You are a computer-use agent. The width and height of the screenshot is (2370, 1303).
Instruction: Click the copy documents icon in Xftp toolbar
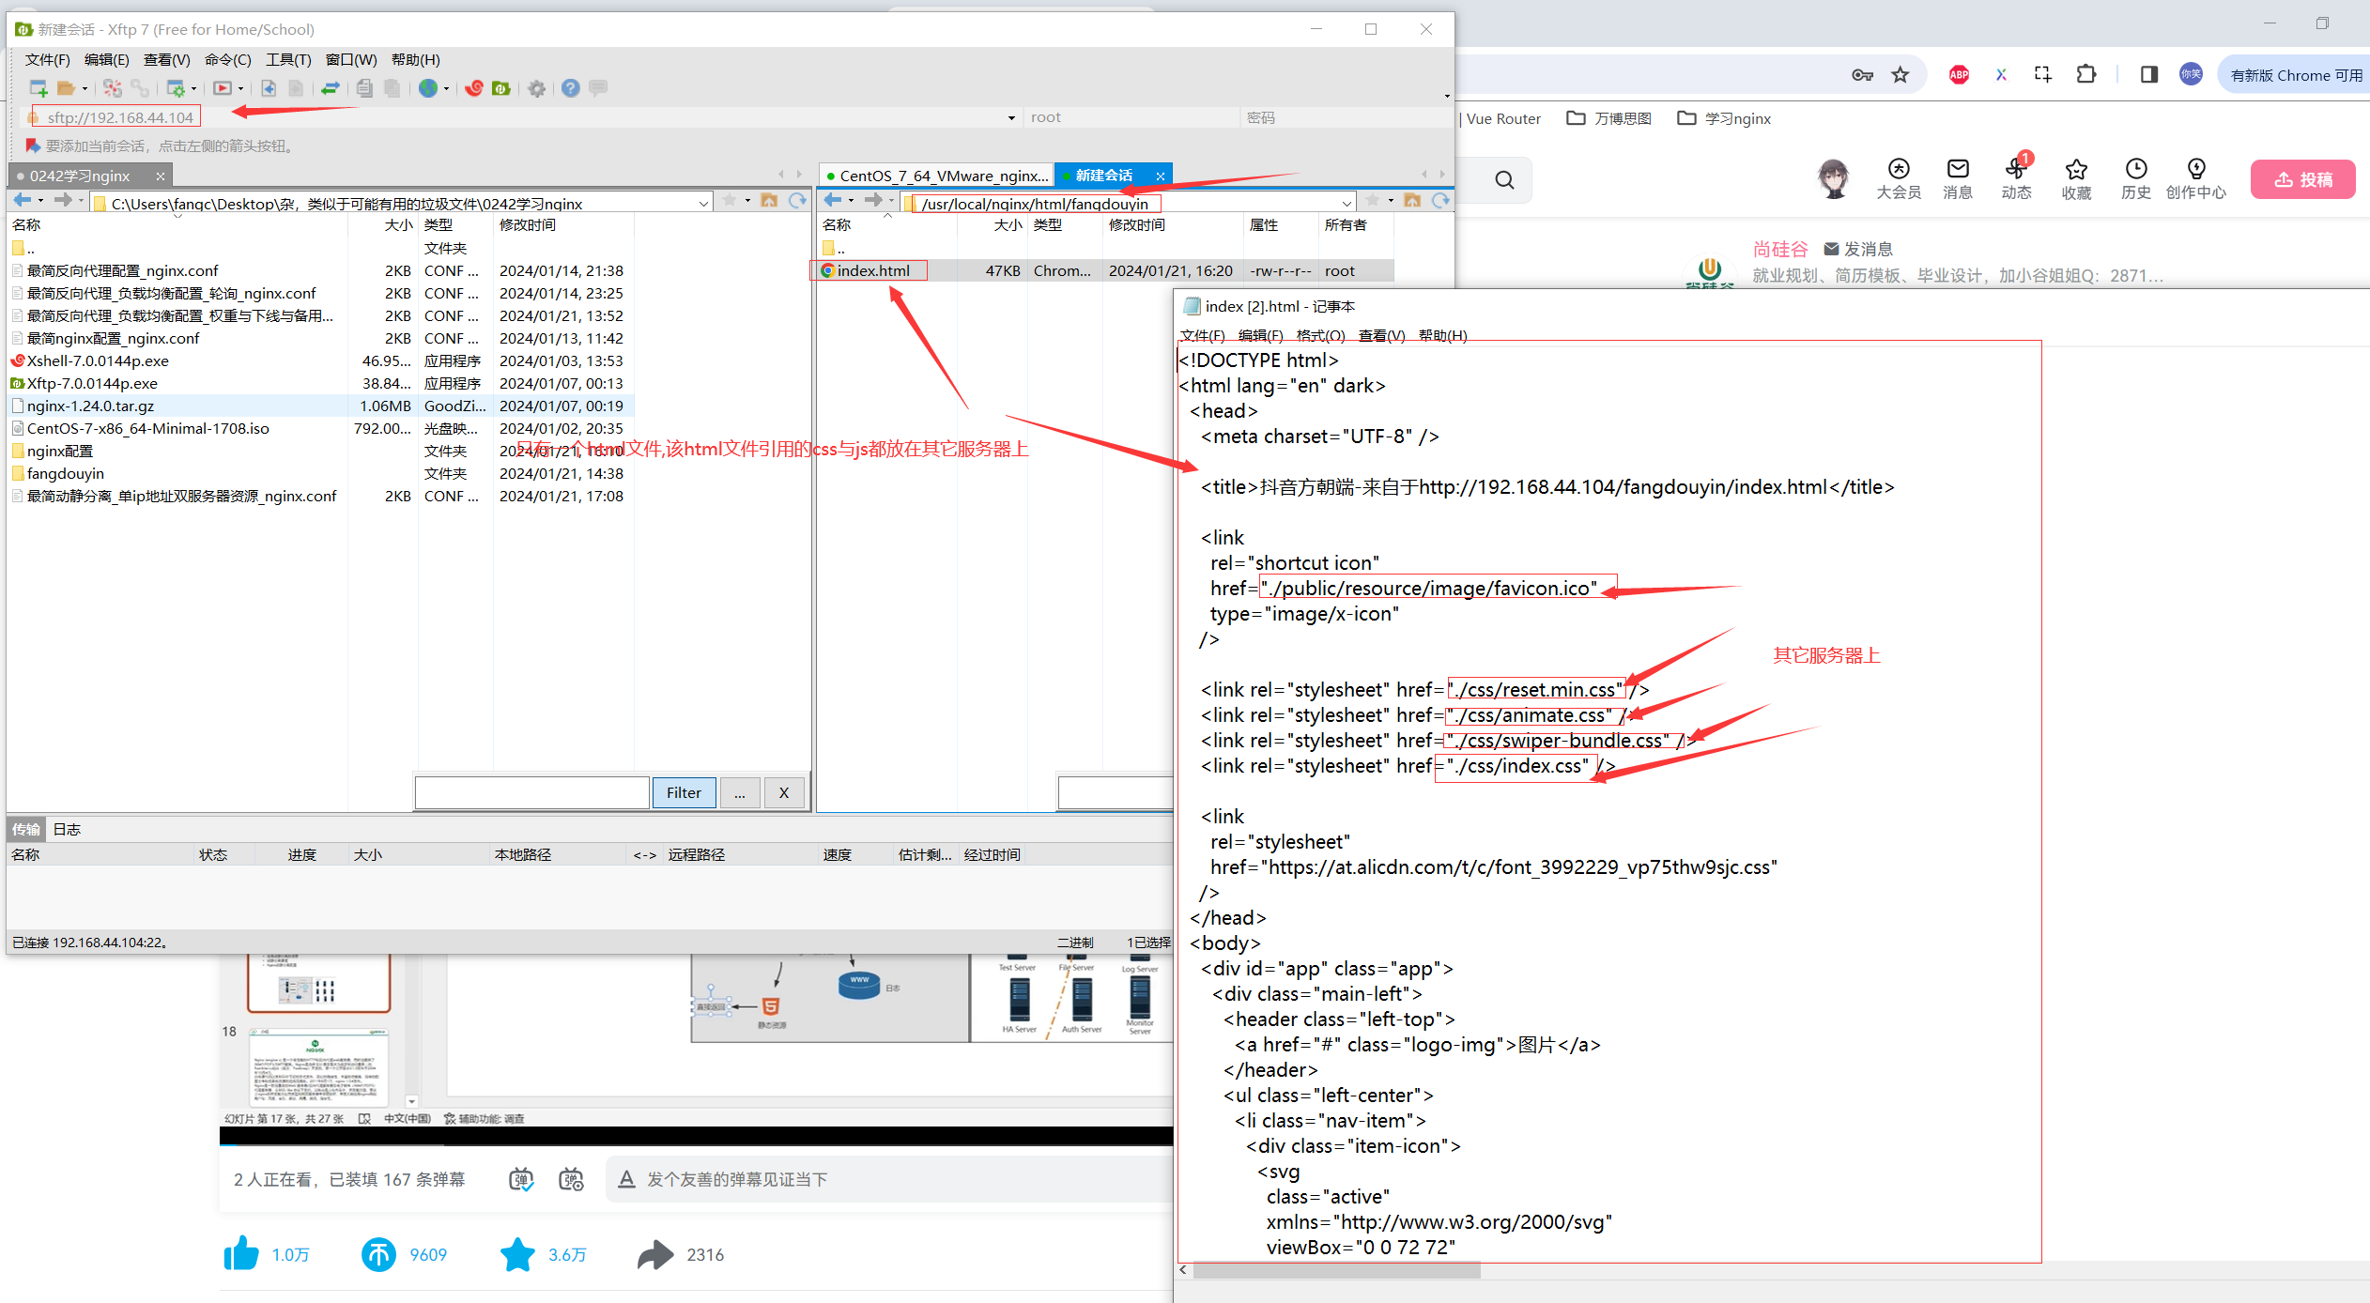(x=364, y=88)
